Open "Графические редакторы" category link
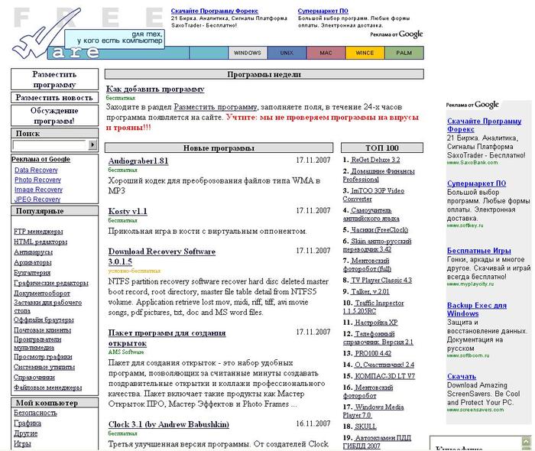The width and height of the screenshot is (535, 451). click(x=51, y=283)
